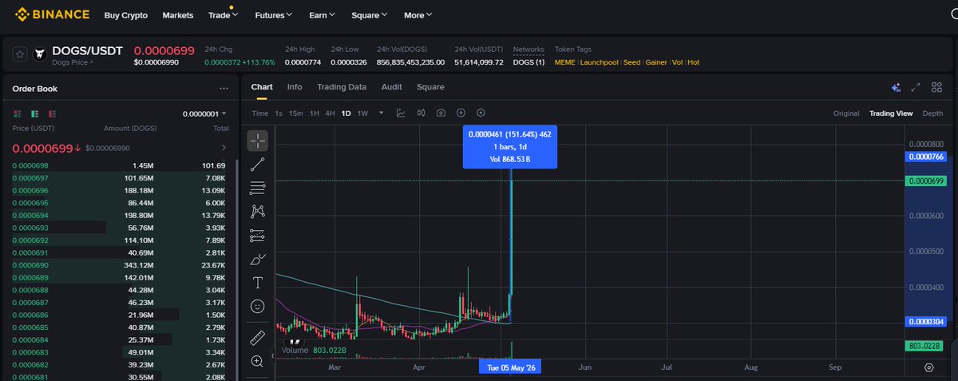Switch to 1H time interval

(x=315, y=113)
